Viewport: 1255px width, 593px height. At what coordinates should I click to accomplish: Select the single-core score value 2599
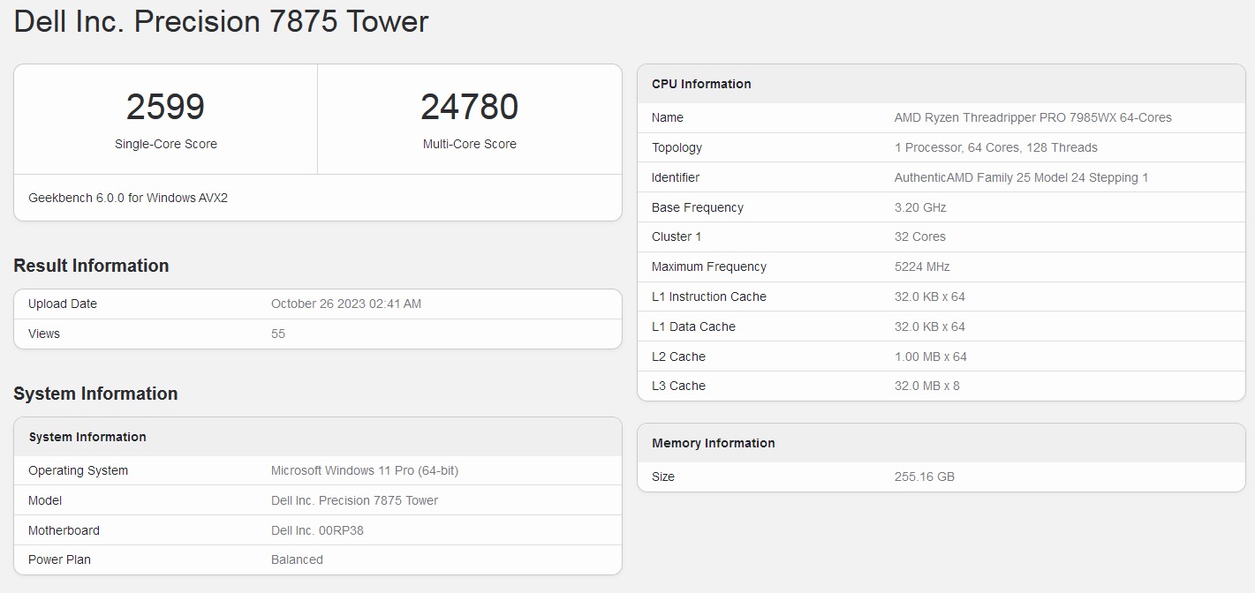165,108
